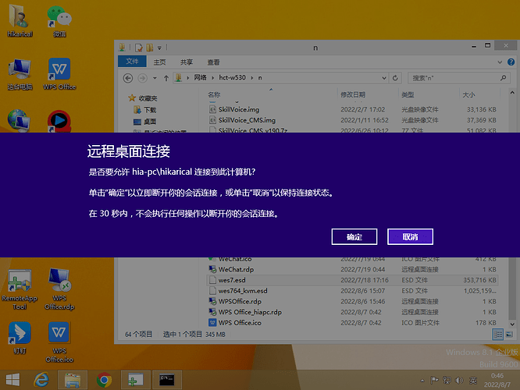Viewport: 520px width, 390px height.
Task: Expand the Explorer ribbon chevron
Action: tap(500, 62)
